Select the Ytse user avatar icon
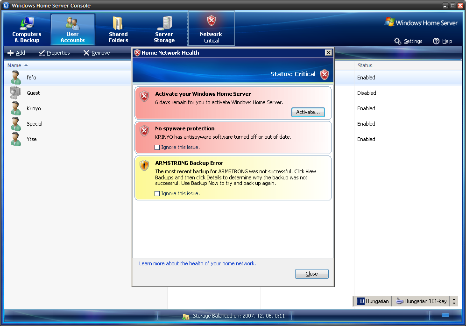Screen dimensions: 466x326 tap(15, 139)
